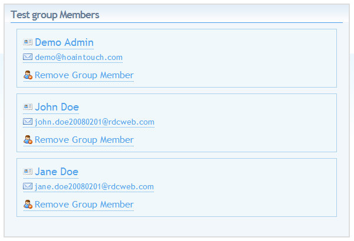354x241 pixels.
Task: Open the Jane Doe member profile link
Action: point(57,172)
